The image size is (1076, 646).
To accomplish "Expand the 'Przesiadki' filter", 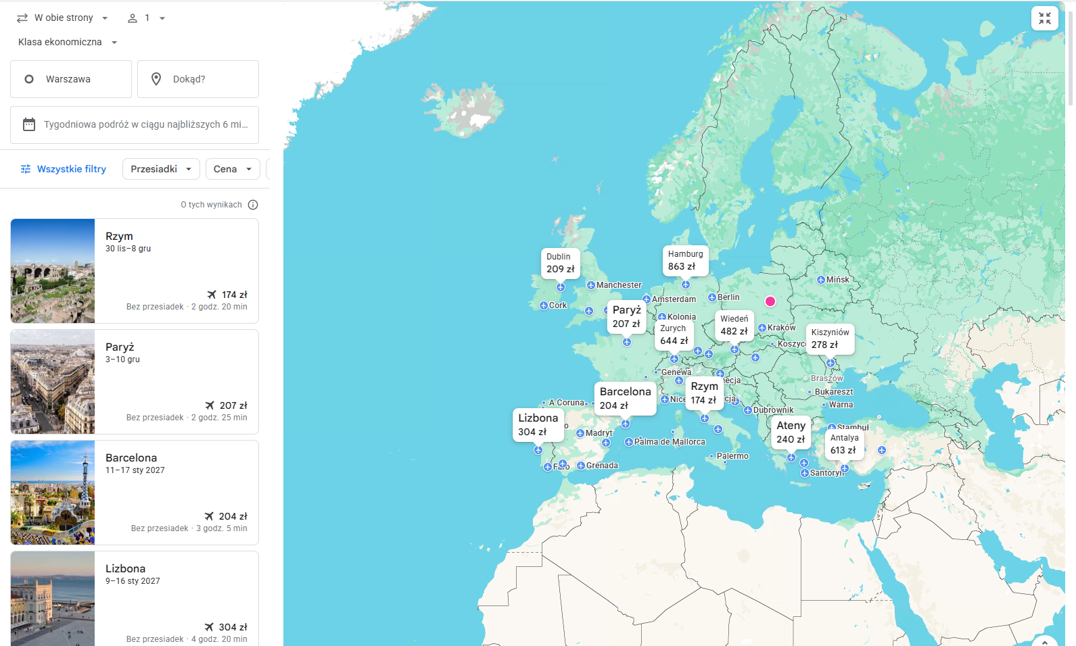I will [x=161, y=169].
